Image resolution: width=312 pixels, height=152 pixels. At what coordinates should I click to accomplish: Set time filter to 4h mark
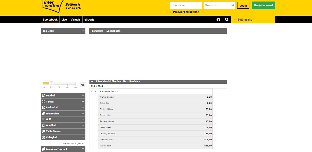pos(67,87)
